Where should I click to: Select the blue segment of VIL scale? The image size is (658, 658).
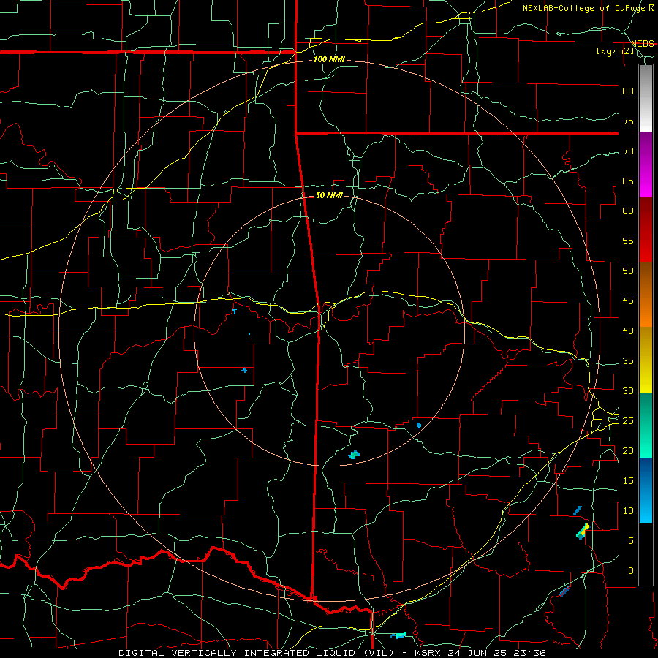(x=646, y=490)
